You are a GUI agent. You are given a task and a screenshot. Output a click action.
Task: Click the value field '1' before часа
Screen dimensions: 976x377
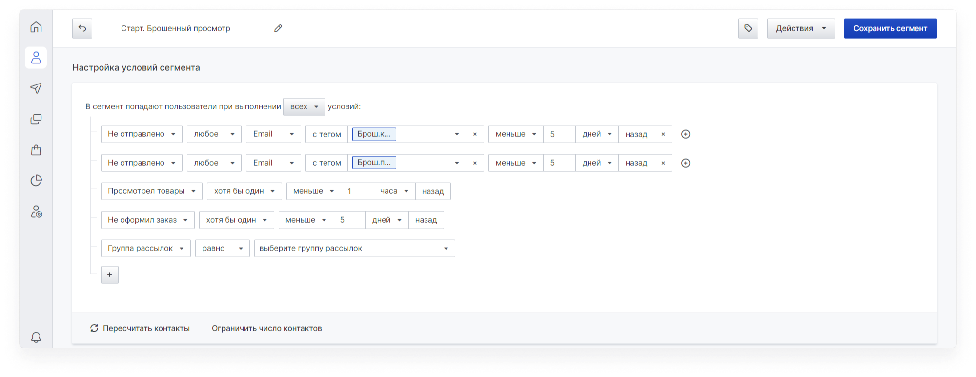point(357,191)
